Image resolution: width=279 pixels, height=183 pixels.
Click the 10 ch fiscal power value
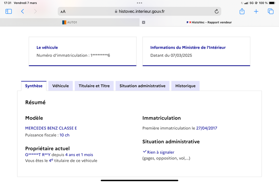(x=65, y=135)
